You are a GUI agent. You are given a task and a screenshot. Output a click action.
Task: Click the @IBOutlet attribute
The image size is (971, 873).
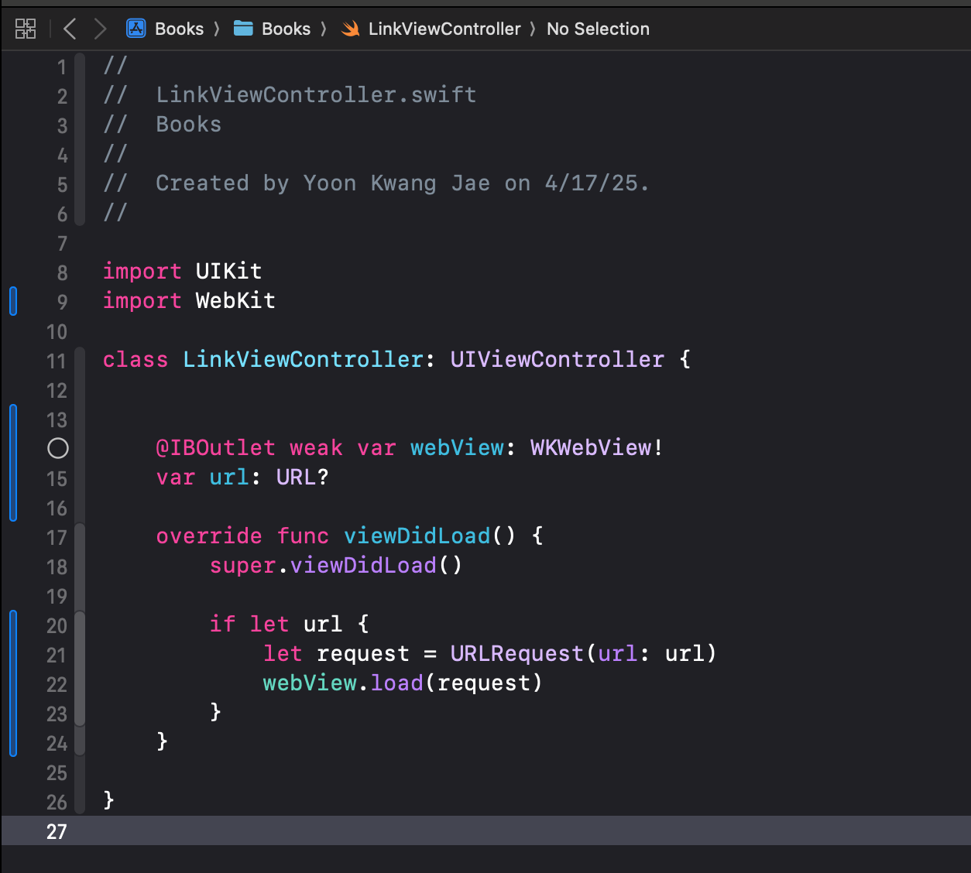[x=215, y=447]
